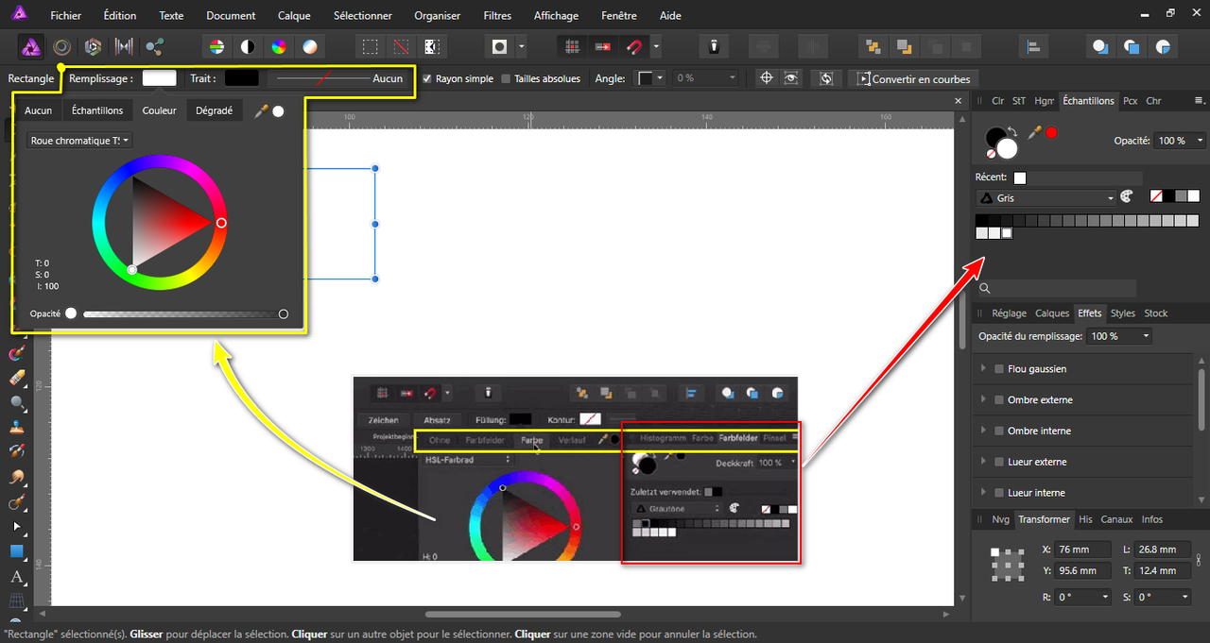
Task: Enable the Lueur interne effect checkbox
Action: click(x=998, y=493)
